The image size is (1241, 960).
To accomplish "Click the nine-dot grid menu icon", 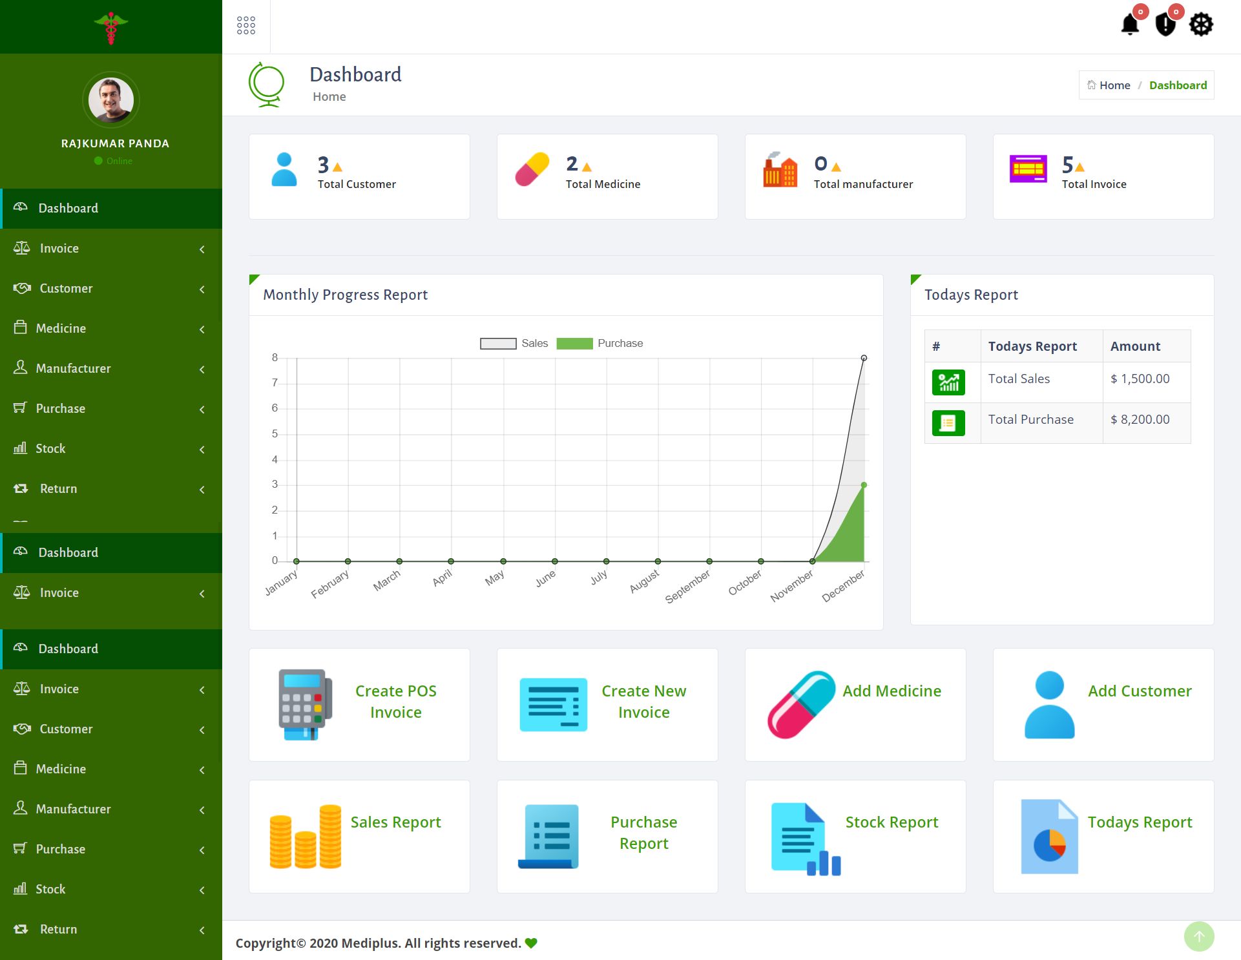I will click(x=246, y=26).
